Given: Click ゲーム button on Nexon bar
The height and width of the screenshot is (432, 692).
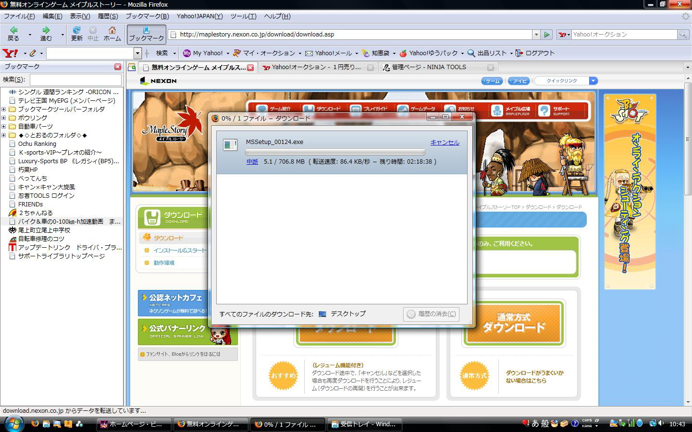Looking at the screenshot, I should point(492,81).
